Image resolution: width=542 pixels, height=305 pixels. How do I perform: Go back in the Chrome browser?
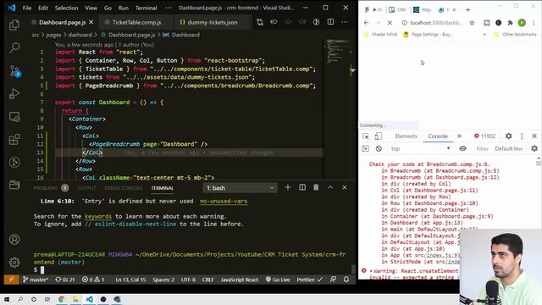367,23
